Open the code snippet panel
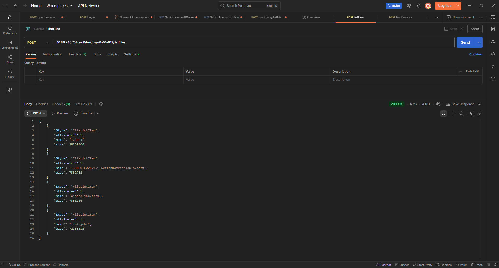 click(493, 54)
